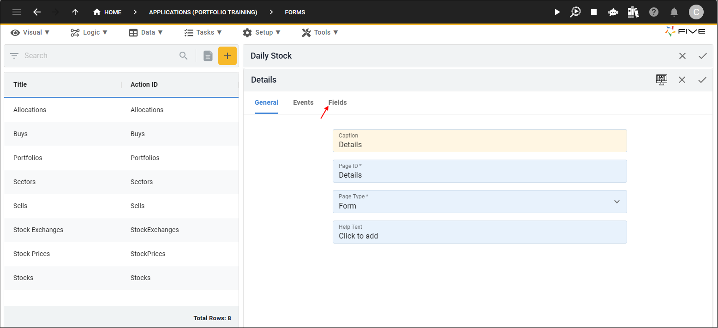The width and height of the screenshot is (718, 328).
Task: Click the Total Rows: 8 footer text
Action: (212, 318)
